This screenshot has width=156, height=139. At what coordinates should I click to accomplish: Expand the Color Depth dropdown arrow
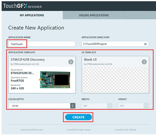pyautogui.click(x=73, y=106)
